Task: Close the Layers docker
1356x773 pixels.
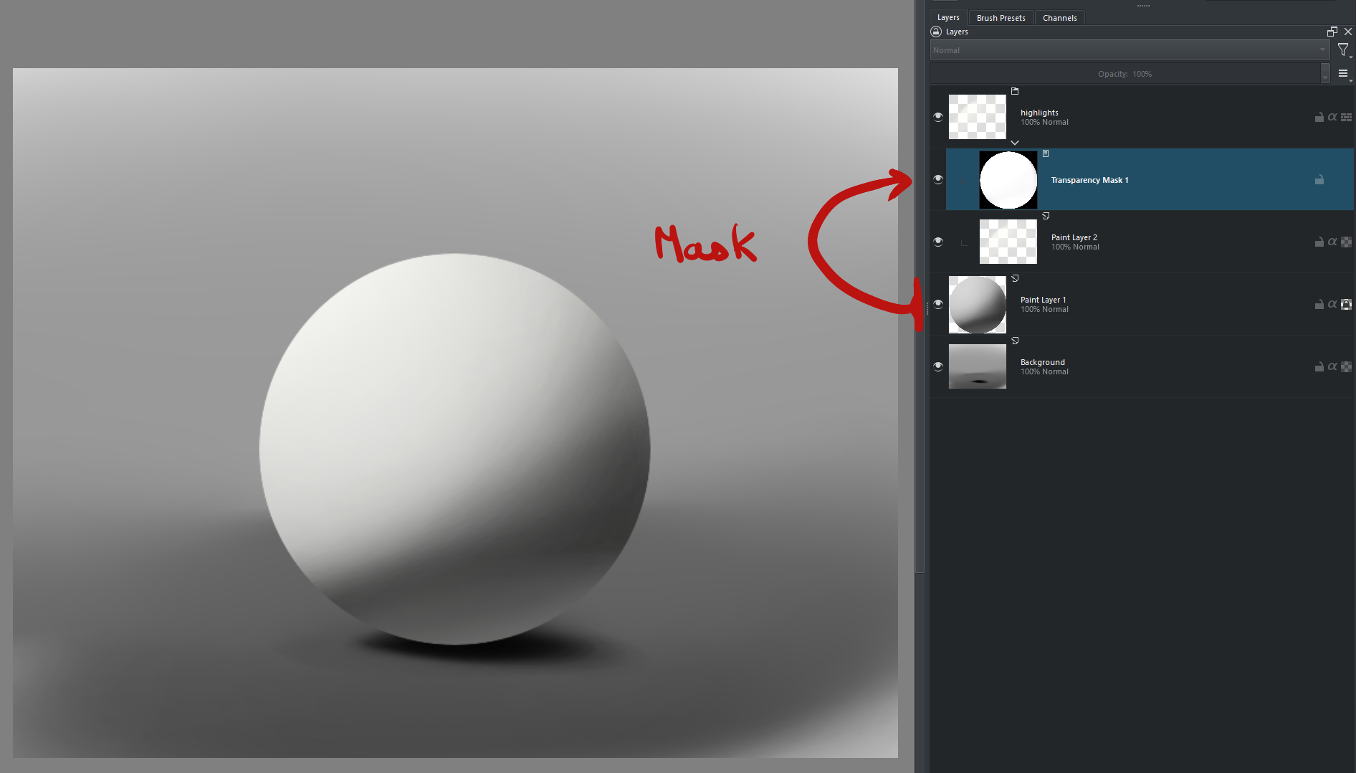Action: tap(1350, 32)
